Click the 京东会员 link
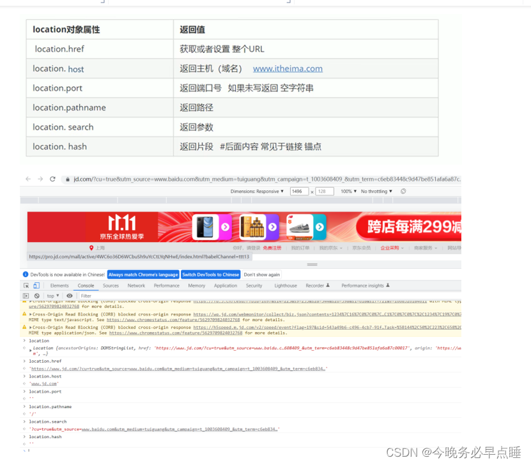Screen dimensions: 531x465 [361, 248]
